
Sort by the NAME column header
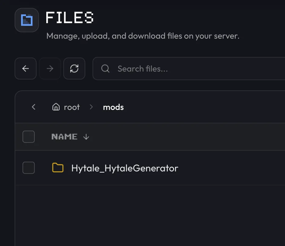point(64,137)
